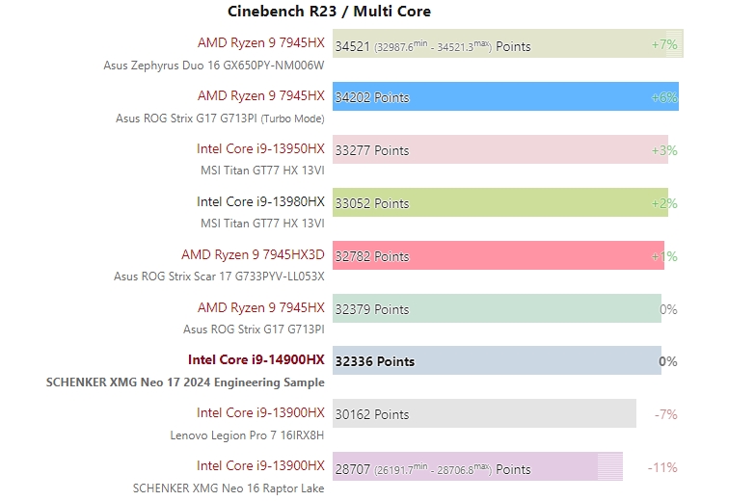
Task: Select the bold 32336 Points bar
Action: (x=496, y=361)
